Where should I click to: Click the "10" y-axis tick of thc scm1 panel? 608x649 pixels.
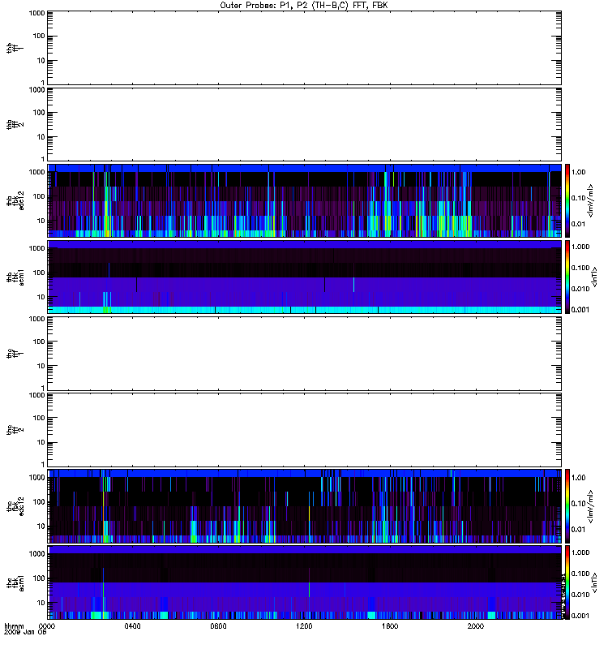click(x=41, y=603)
